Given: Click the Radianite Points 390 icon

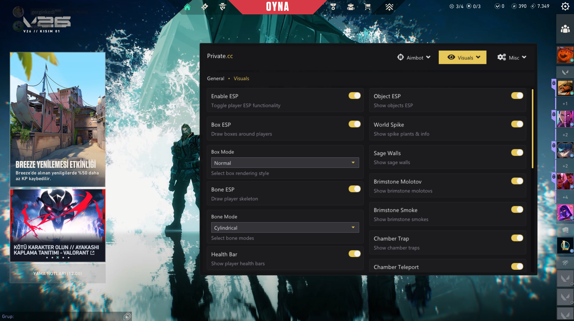Looking at the screenshot, I should coord(514,6).
